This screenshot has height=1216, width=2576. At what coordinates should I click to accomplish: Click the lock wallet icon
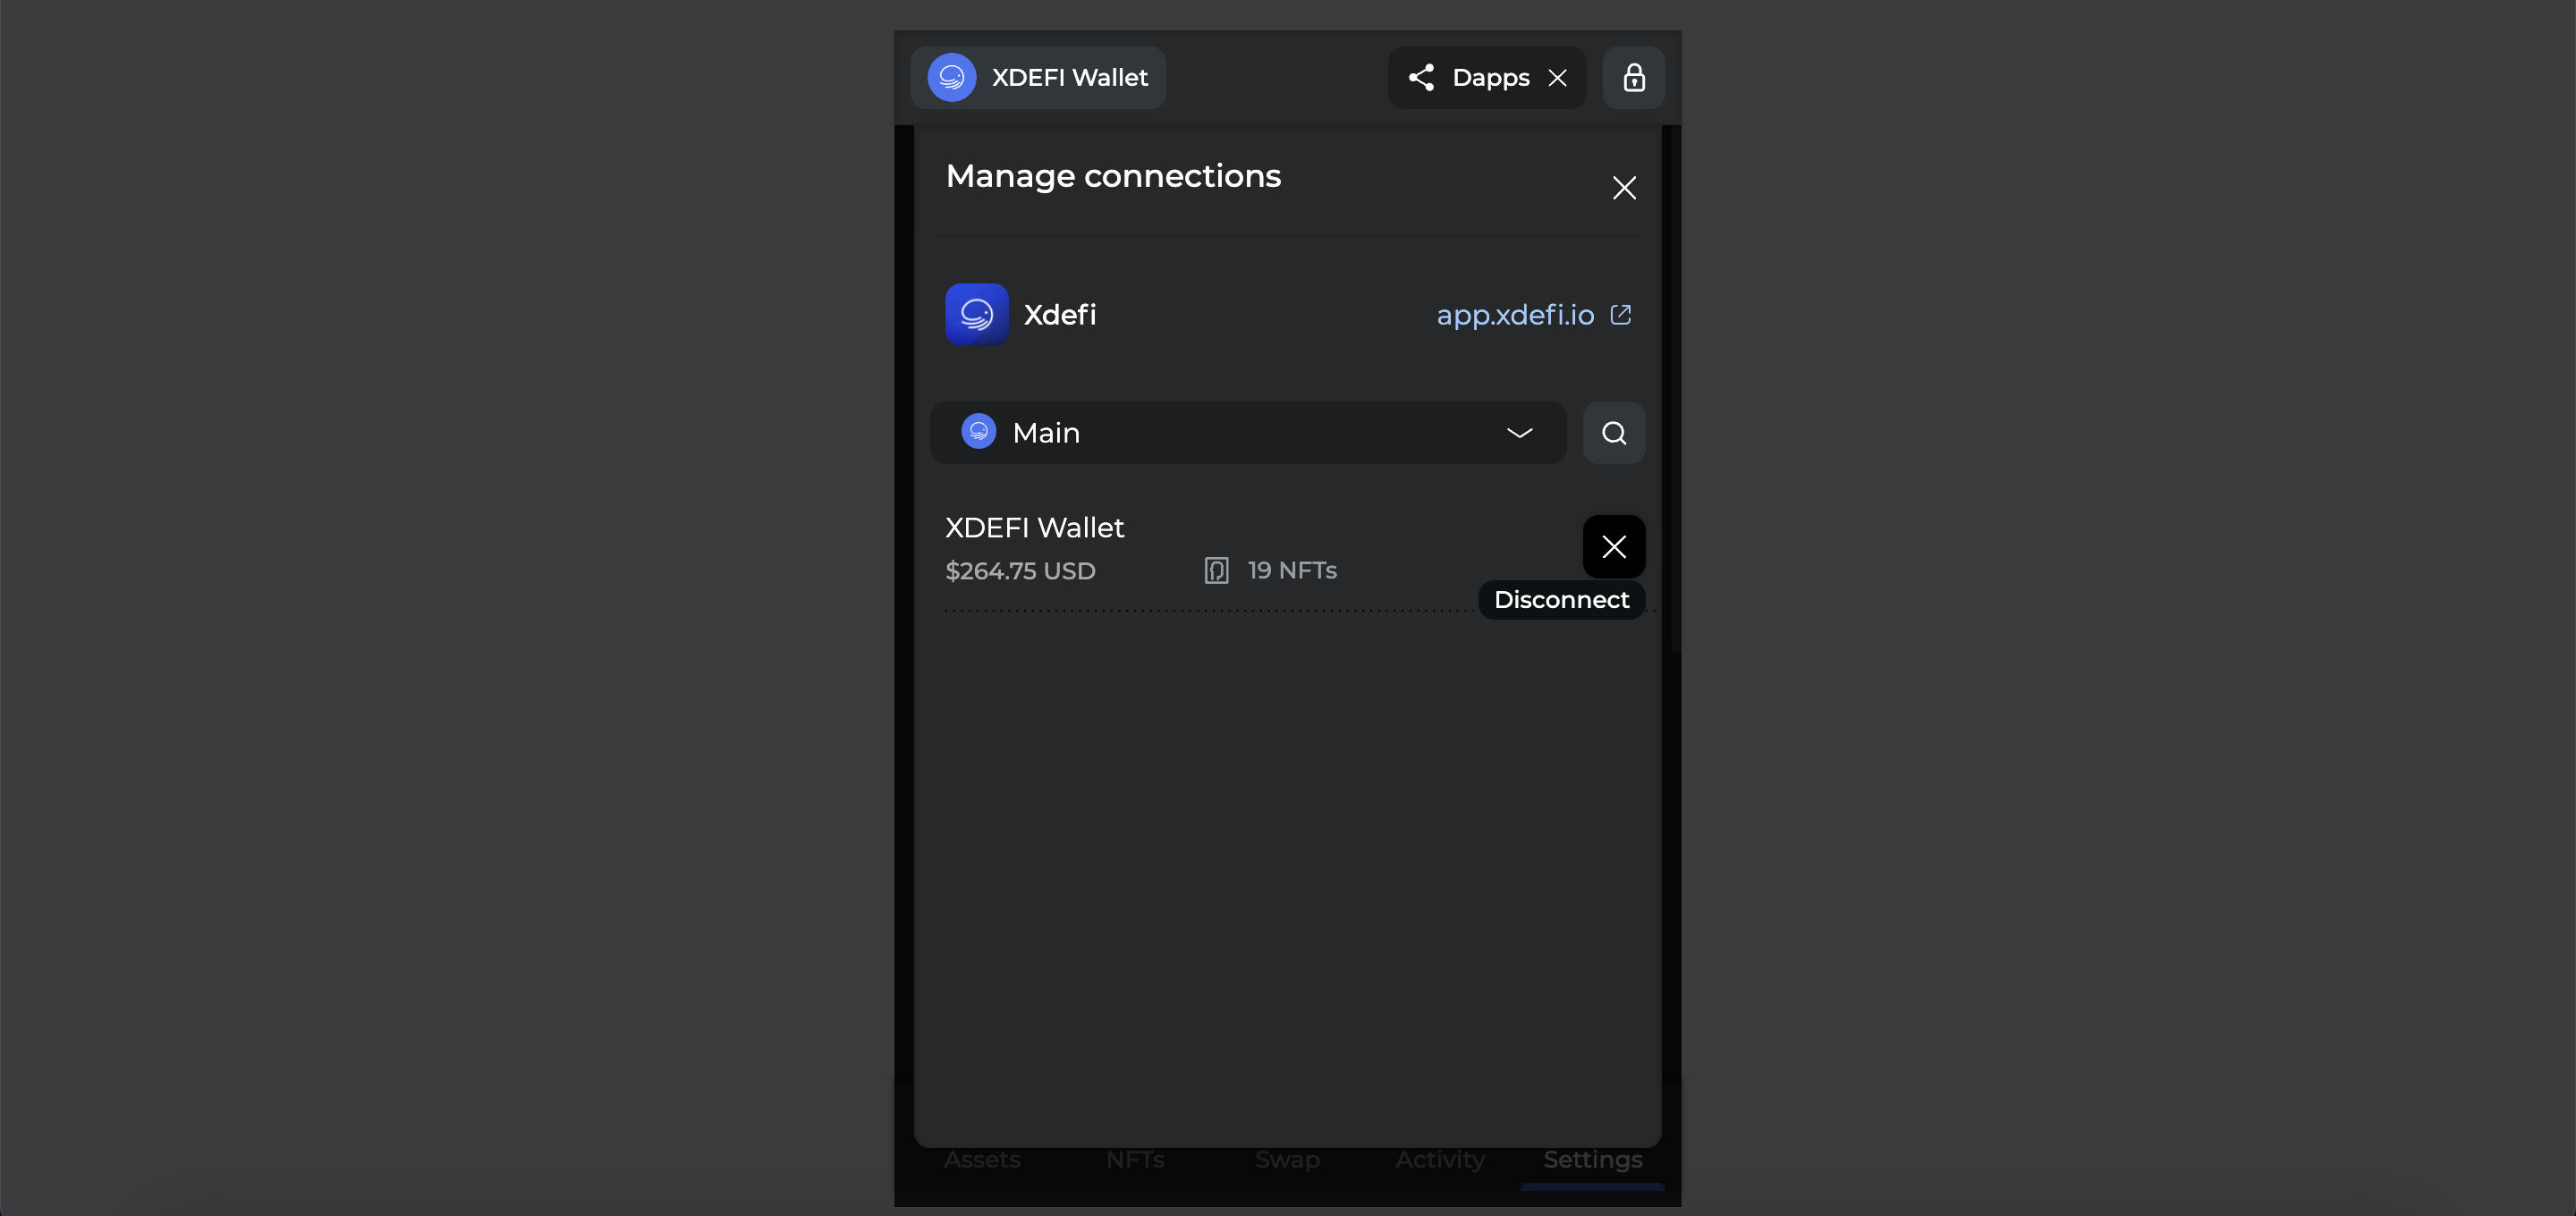coord(1633,78)
